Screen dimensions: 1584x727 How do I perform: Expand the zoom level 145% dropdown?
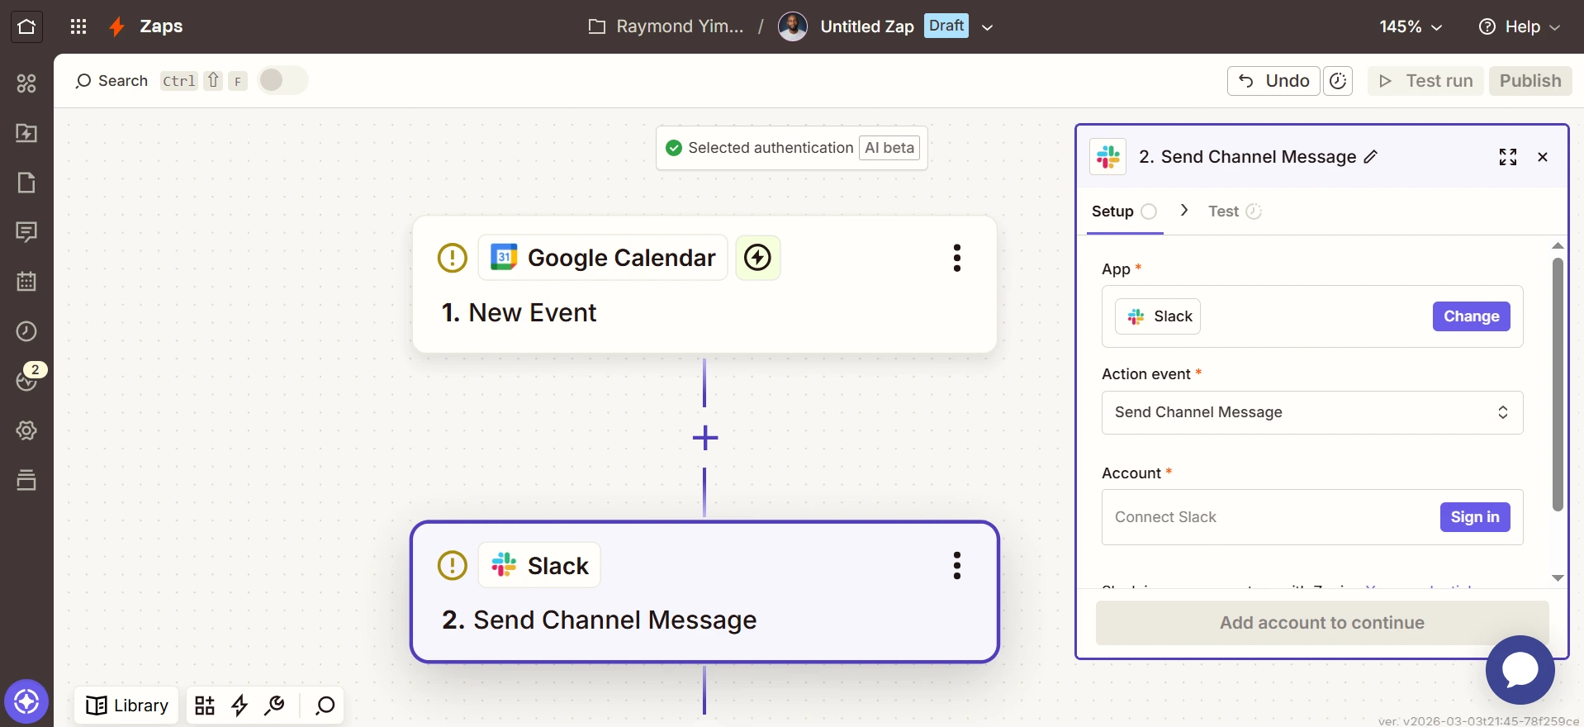(x=1411, y=26)
